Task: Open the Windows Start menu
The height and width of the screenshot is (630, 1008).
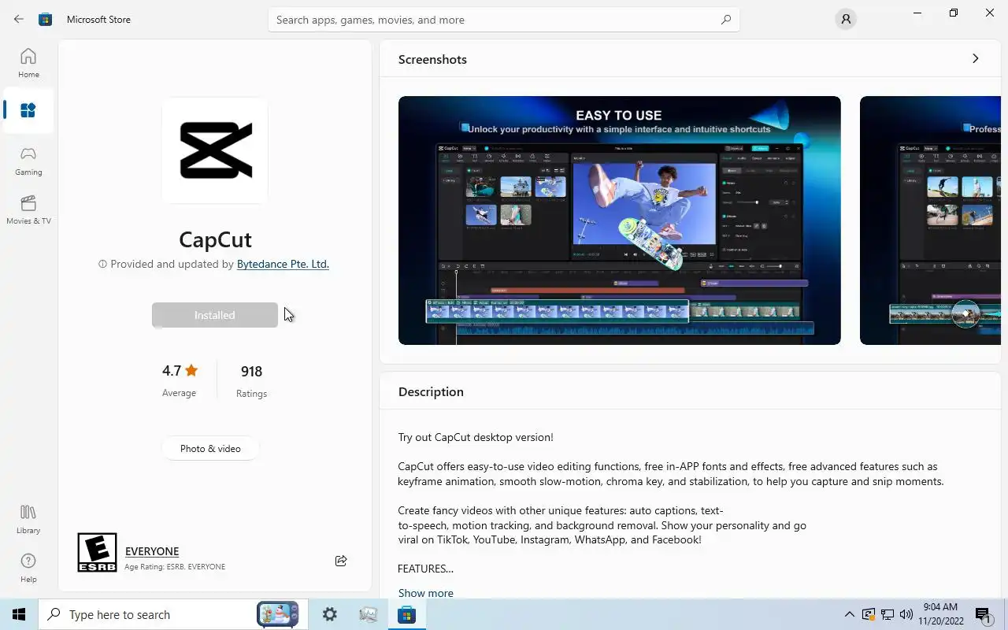Action: [19, 614]
